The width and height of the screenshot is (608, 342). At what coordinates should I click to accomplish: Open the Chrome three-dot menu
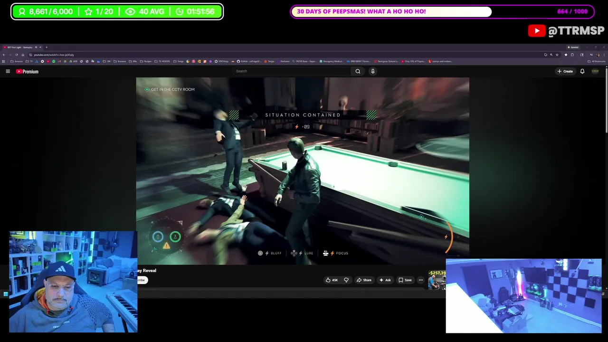(604, 55)
